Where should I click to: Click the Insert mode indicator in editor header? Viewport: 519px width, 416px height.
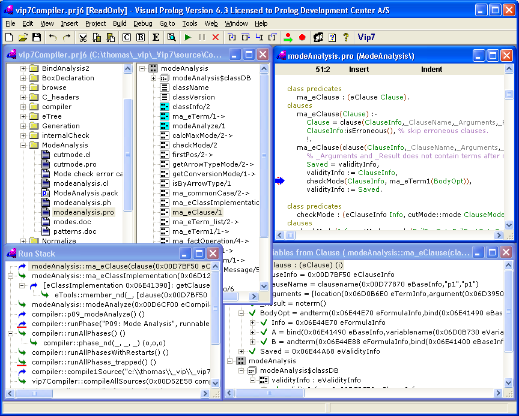tap(359, 70)
